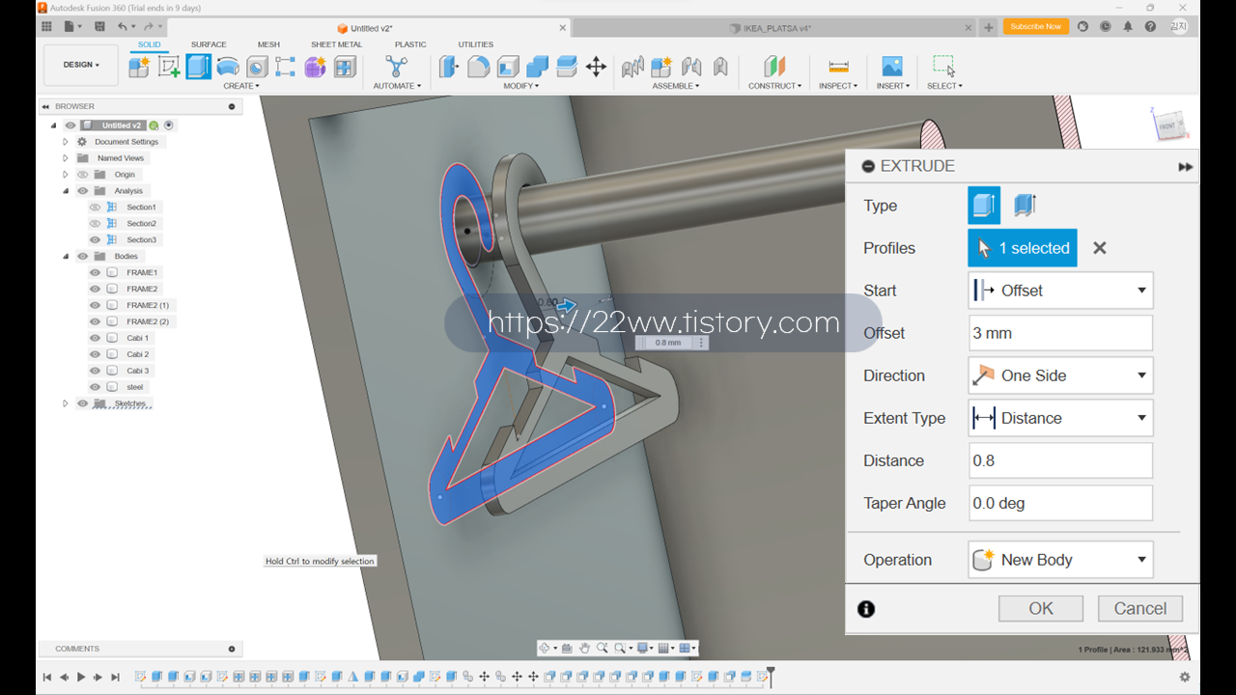Open the Direction dropdown
The image size is (1236, 695).
(1060, 375)
